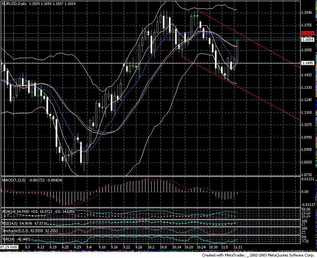Click the EURUSD,Daily chart title text
The height and width of the screenshot is (258, 317).
pos(14,4)
